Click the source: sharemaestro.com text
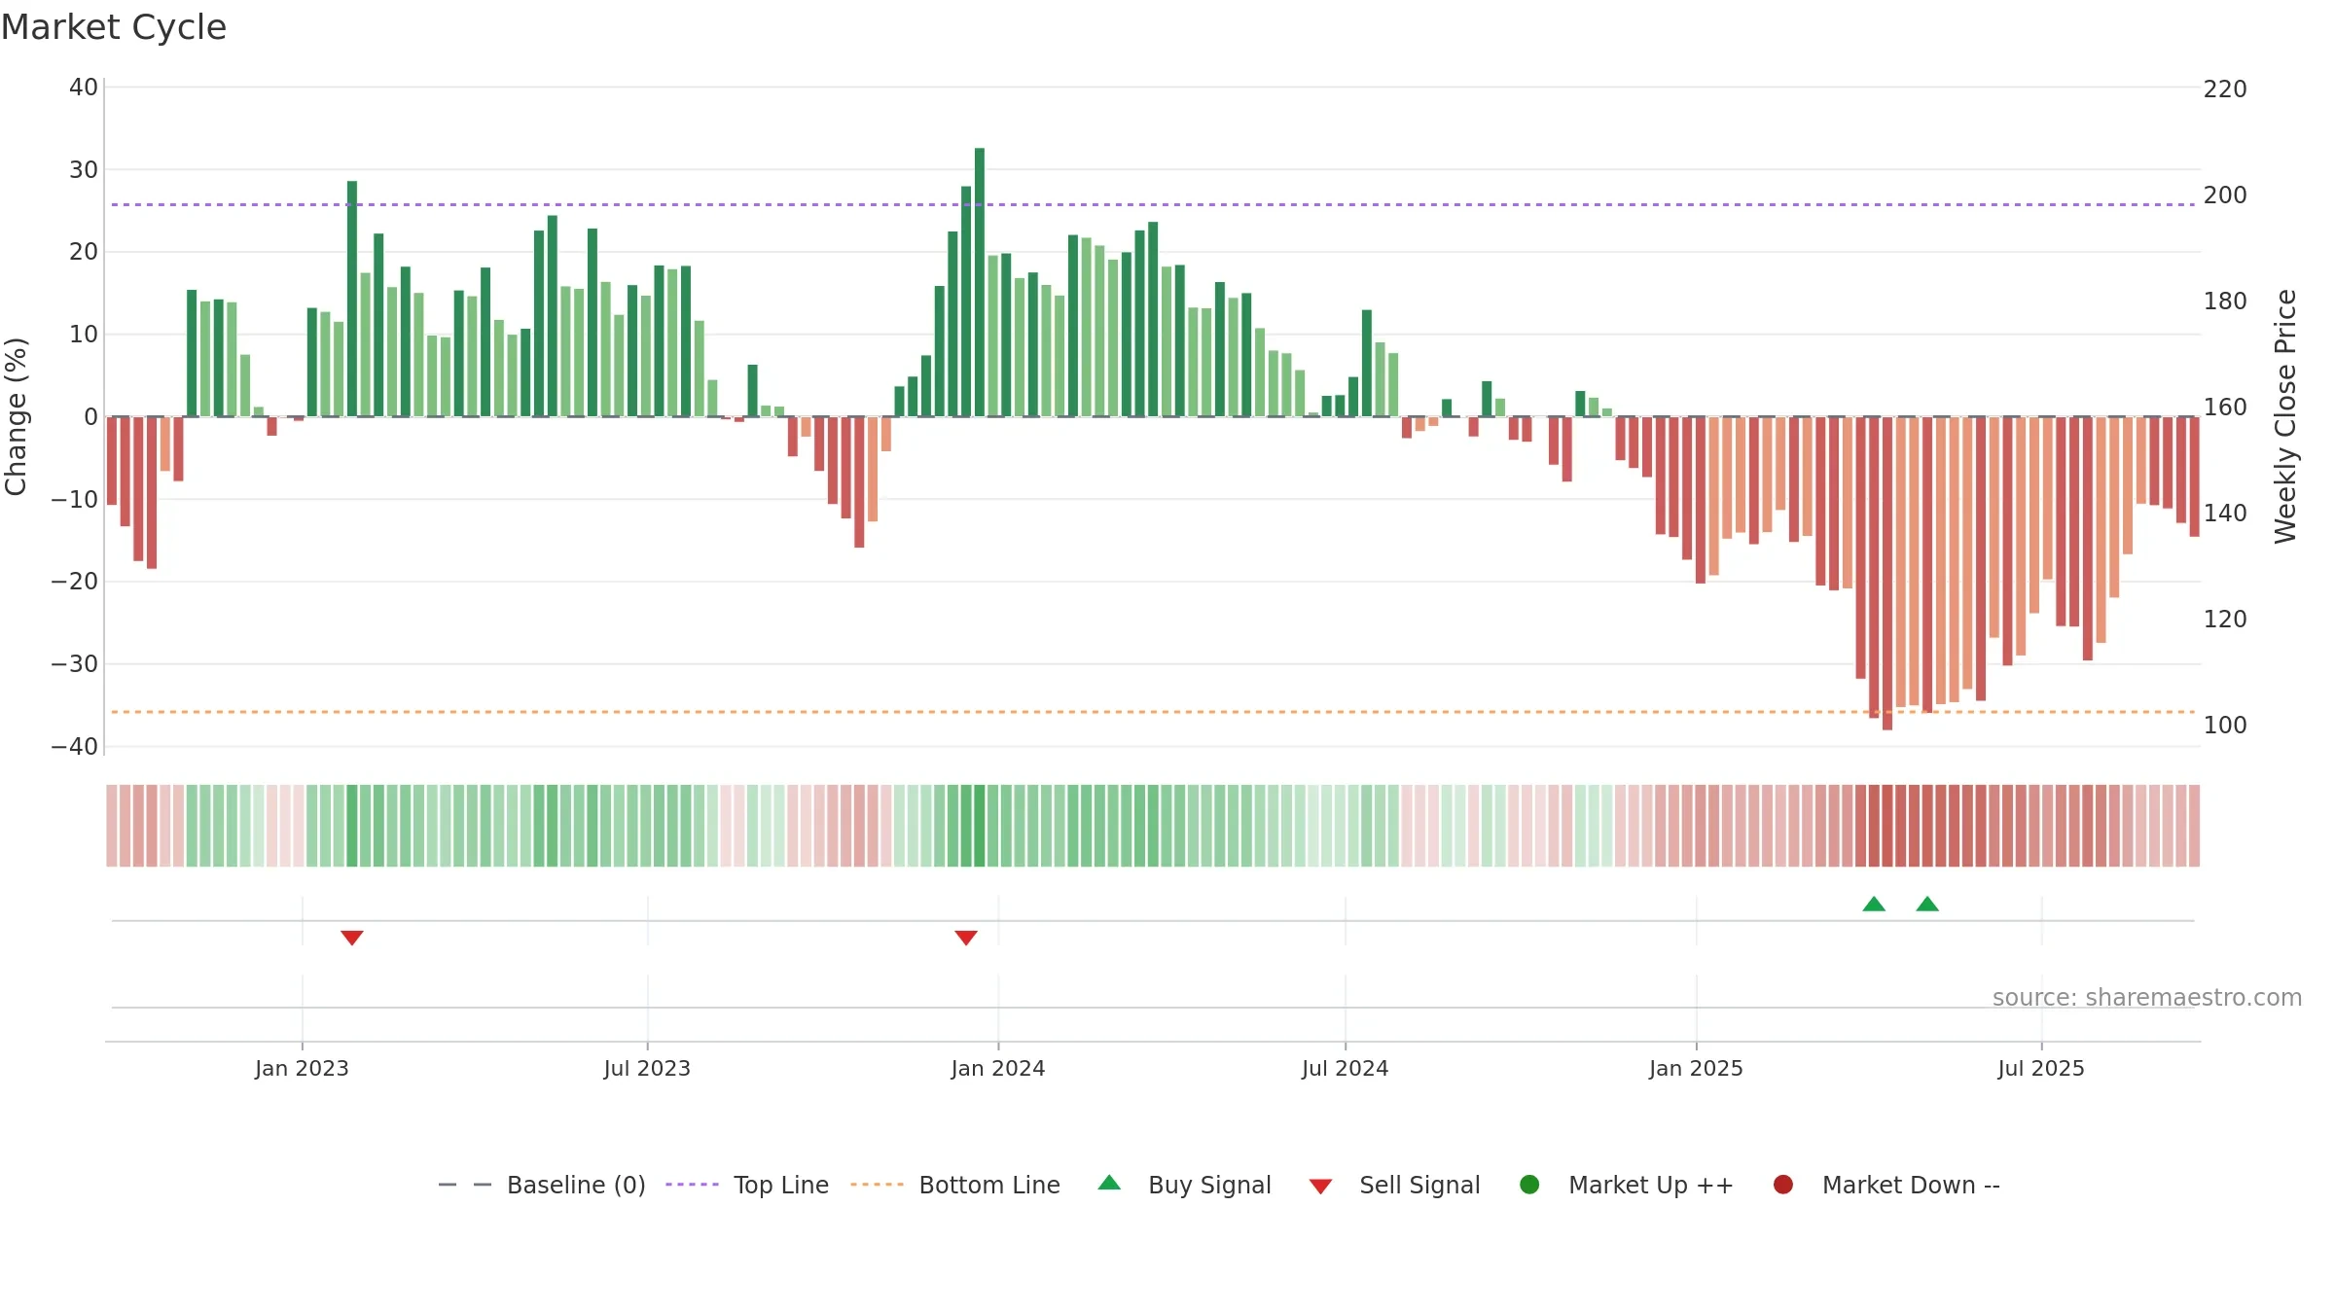Screen dimensions: 2335x1313 [2147, 997]
